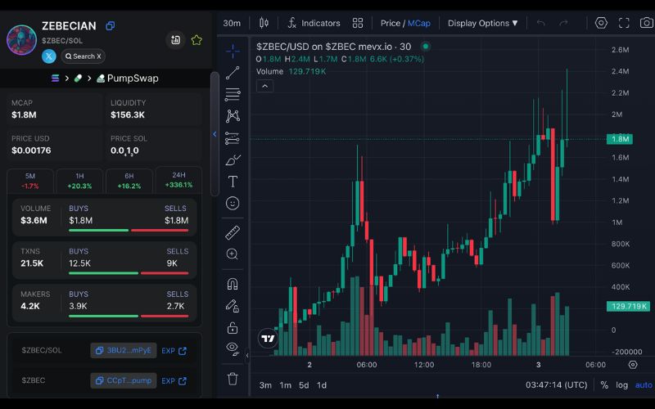Add ZEBECIAN to favorites with star icon
The width and height of the screenshot is (655, 409).
196,40
